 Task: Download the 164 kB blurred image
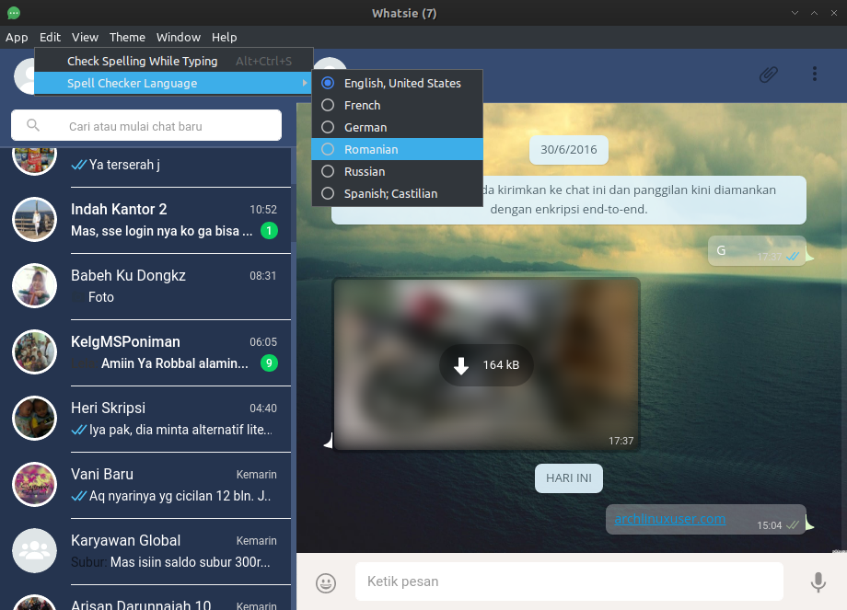(x=486, y=365)
